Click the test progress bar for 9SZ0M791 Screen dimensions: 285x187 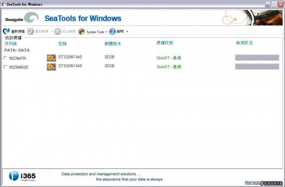tap(257, 57)
